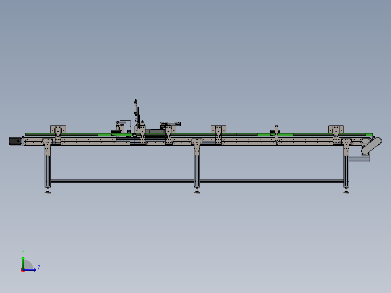
Task: Click the green Y axis arrow of the triad
Action: tap(23, 262)
